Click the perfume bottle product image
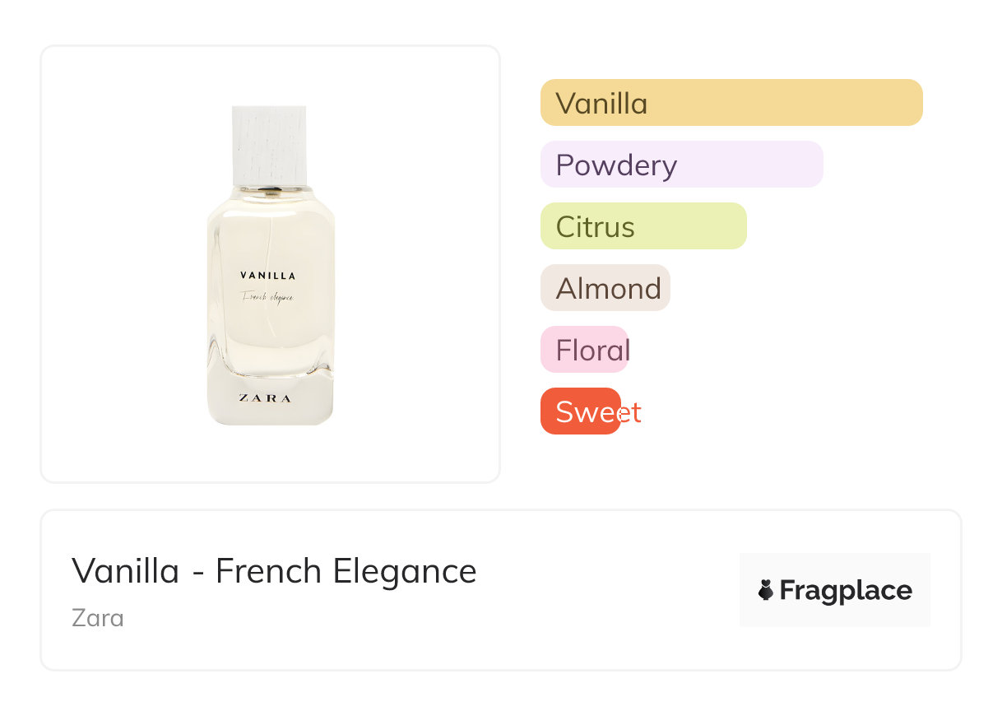1002x711 pixels. click(x=270, y=329)
